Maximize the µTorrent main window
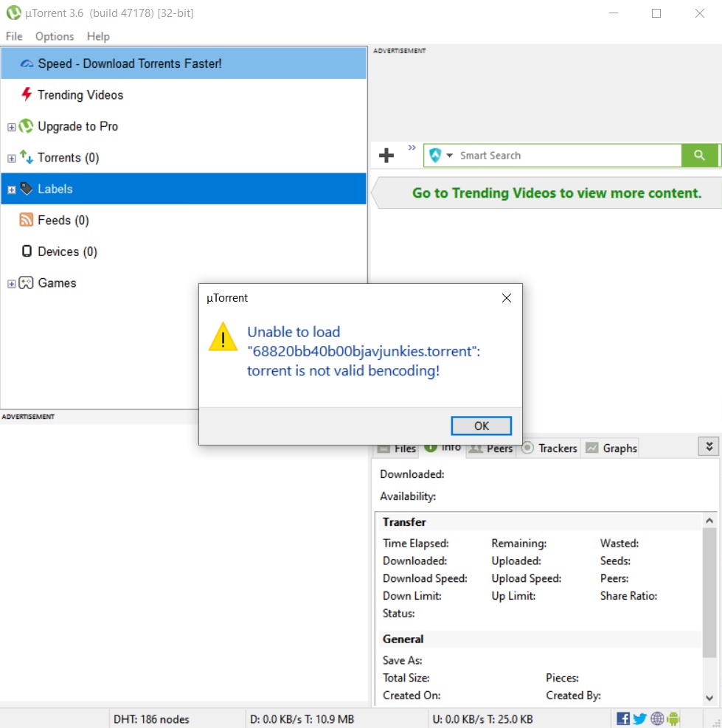This screenshot has height=728, width=722. (656, 13)
